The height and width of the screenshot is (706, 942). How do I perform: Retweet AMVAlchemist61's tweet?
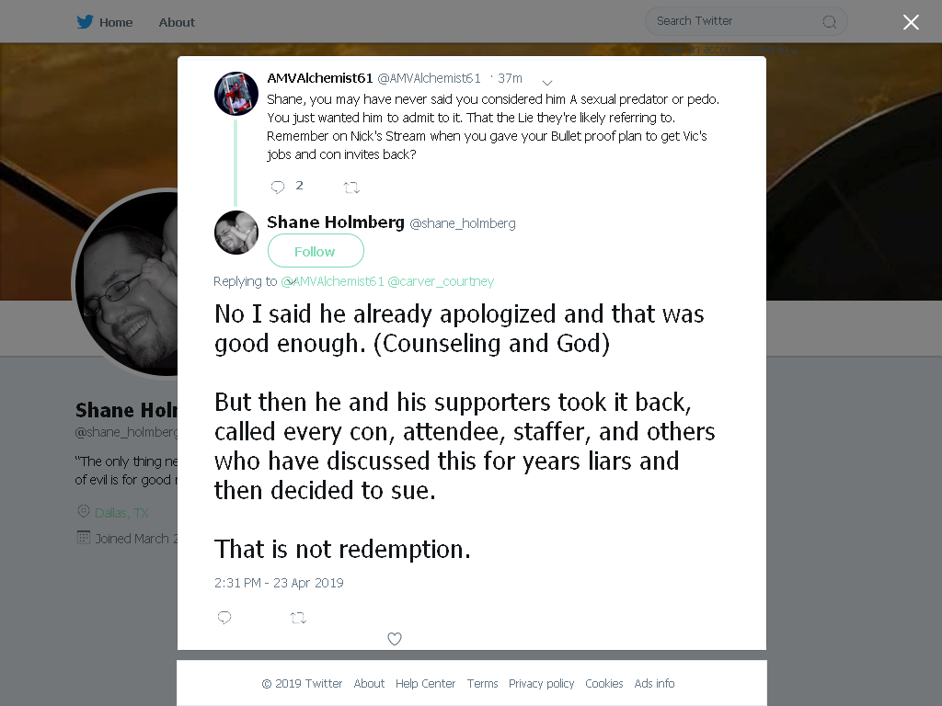(x=351, y=188)
